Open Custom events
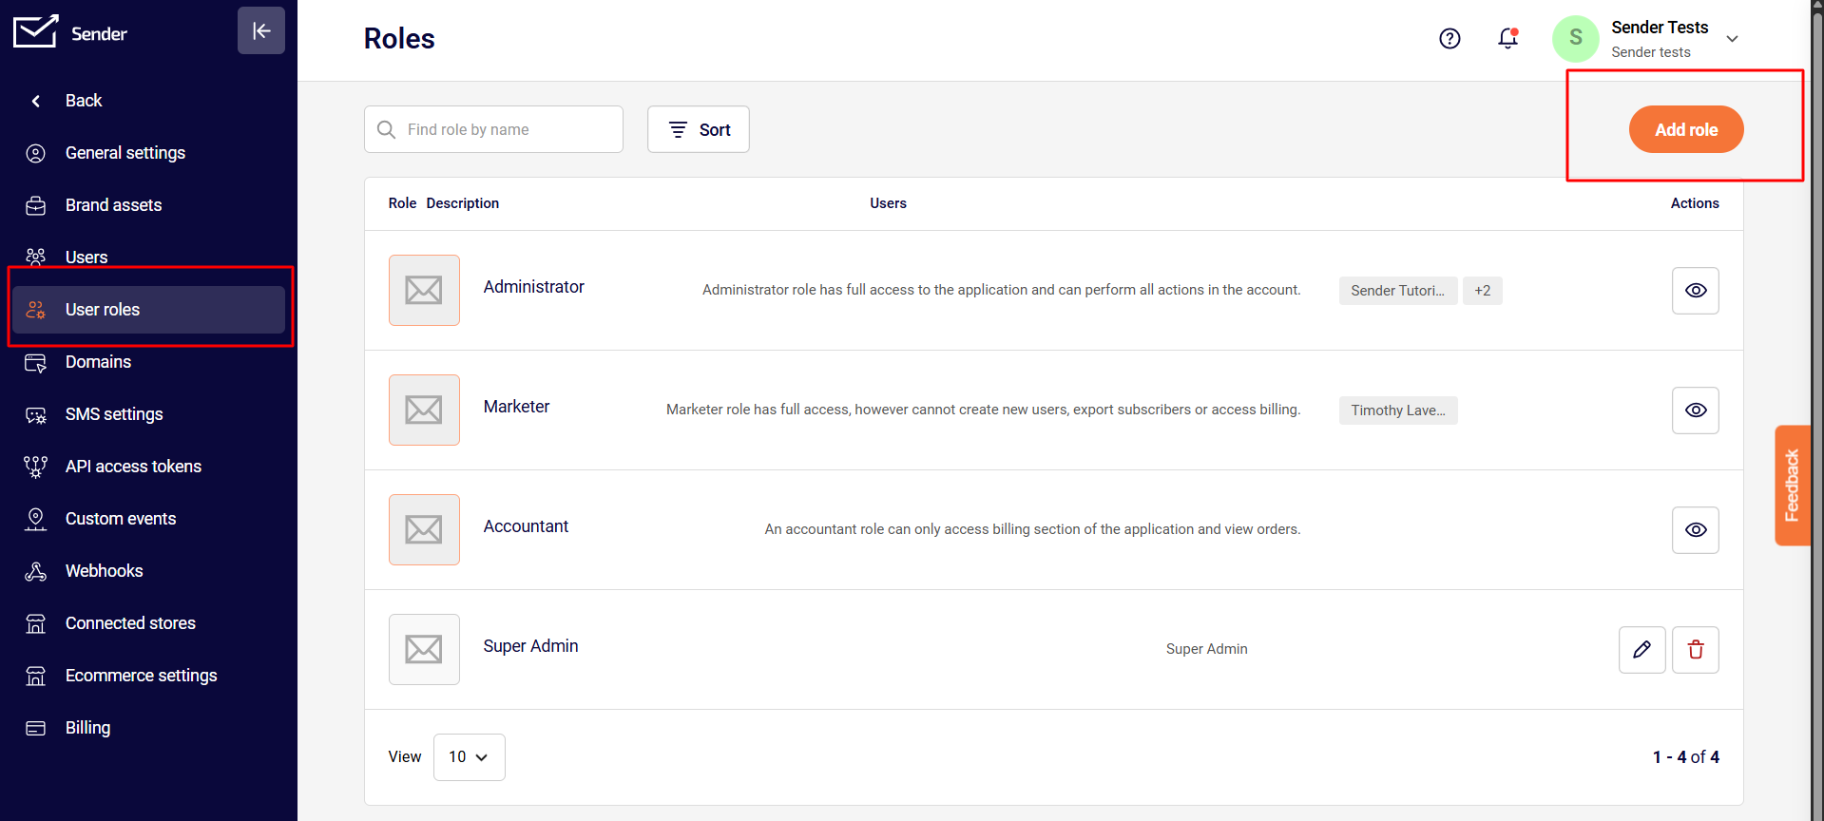Screen dimensions: 1824x821 [148, 519]
